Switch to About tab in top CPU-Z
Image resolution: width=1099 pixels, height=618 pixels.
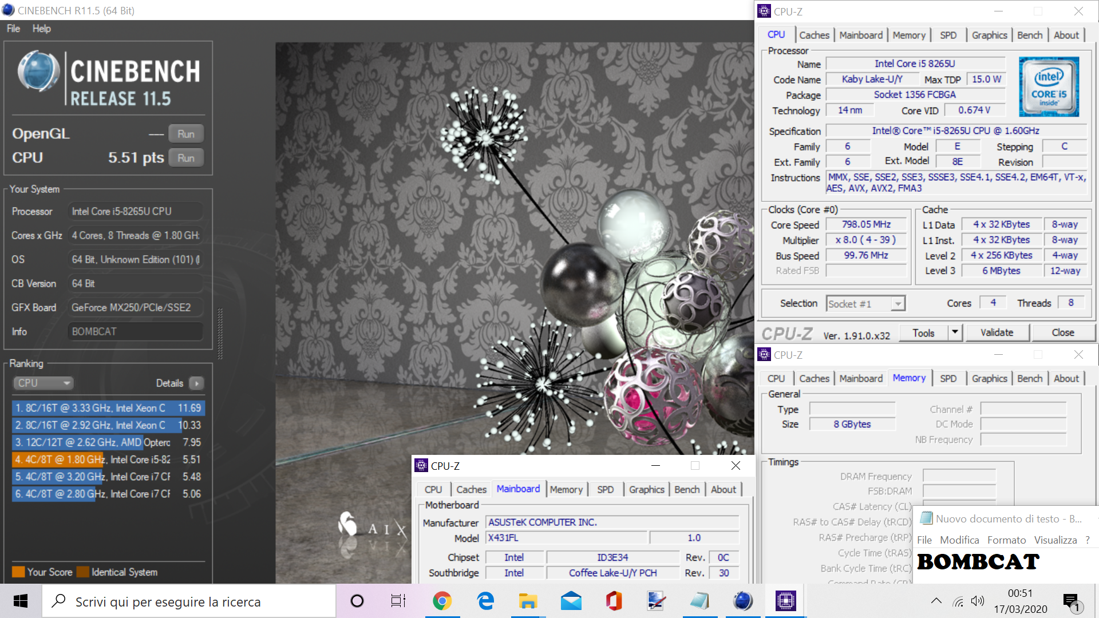tap(1066, 35)
